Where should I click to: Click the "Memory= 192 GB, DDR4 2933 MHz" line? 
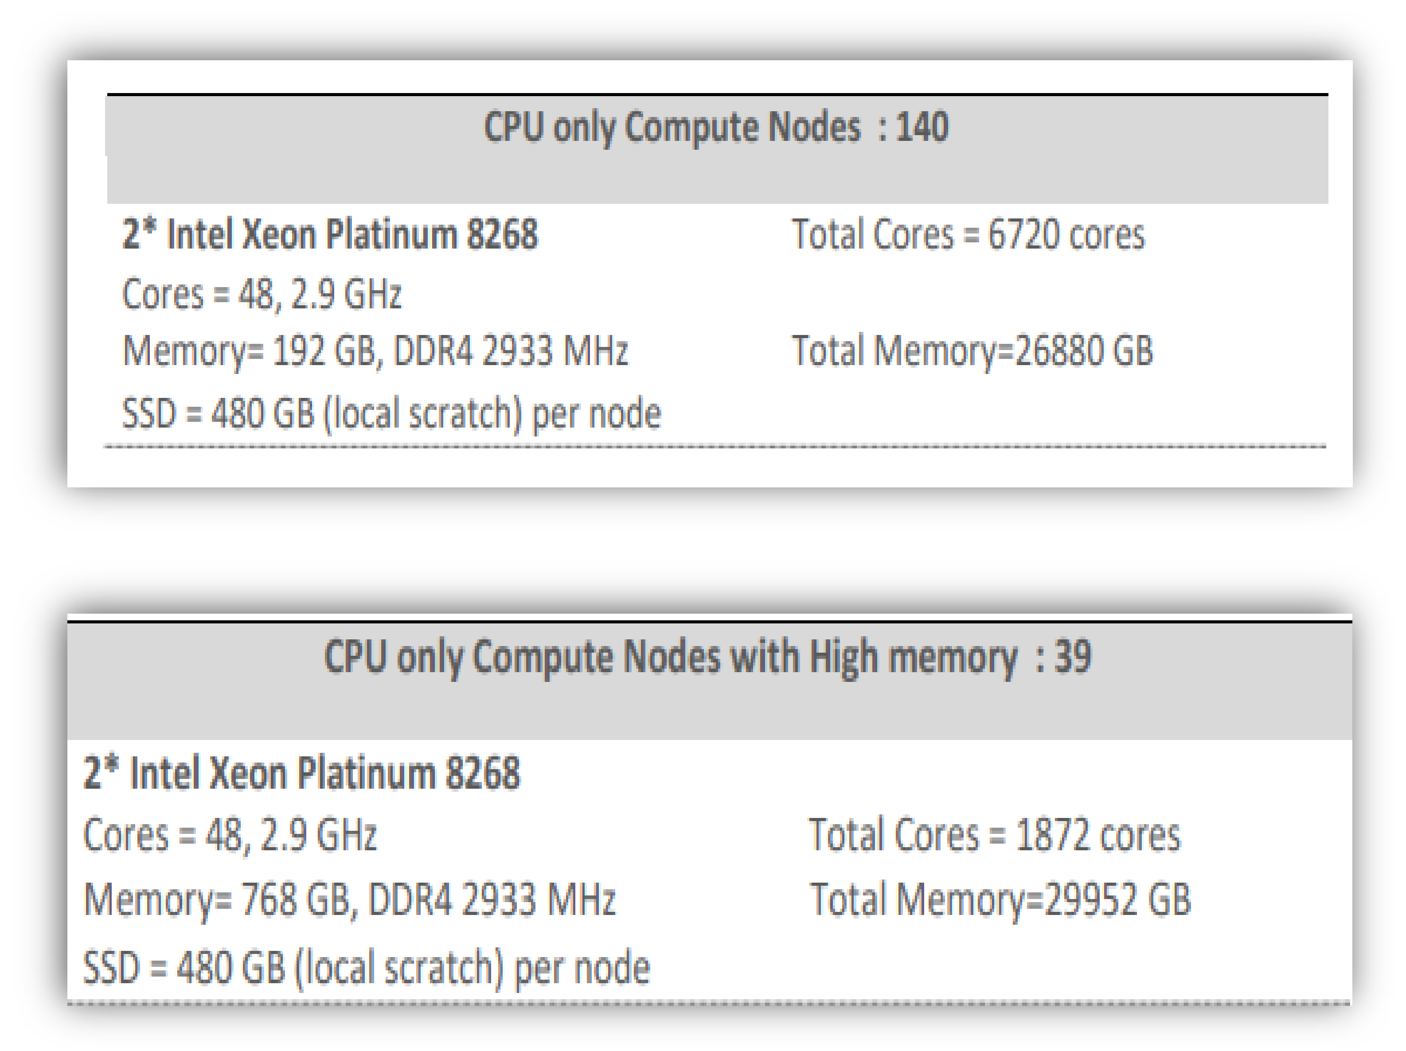[375, 351]
